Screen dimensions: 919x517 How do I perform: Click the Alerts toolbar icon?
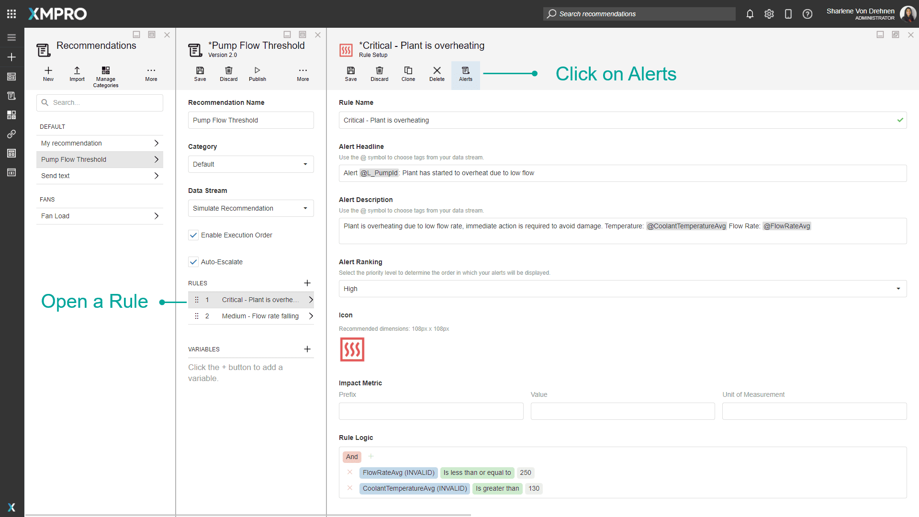point(465,74)
